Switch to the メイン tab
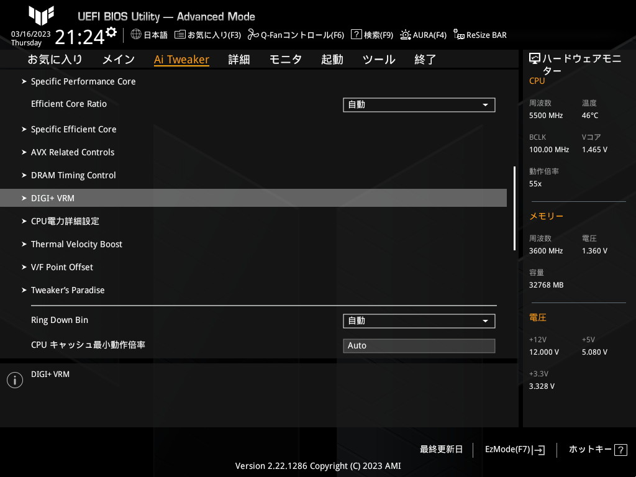The height and width of the screenshot is (477, 636). point(119,60)
